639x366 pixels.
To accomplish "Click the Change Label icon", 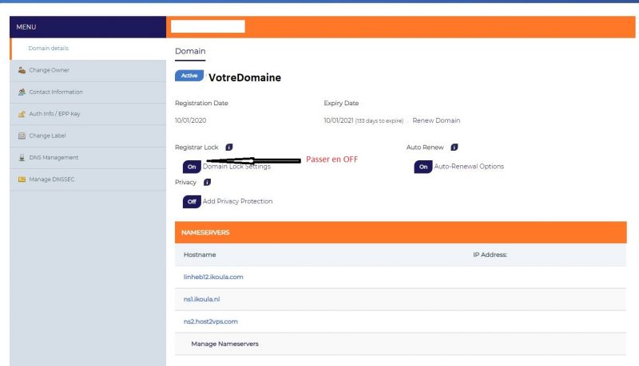I will pyautogui.click(x=22, y=136).
